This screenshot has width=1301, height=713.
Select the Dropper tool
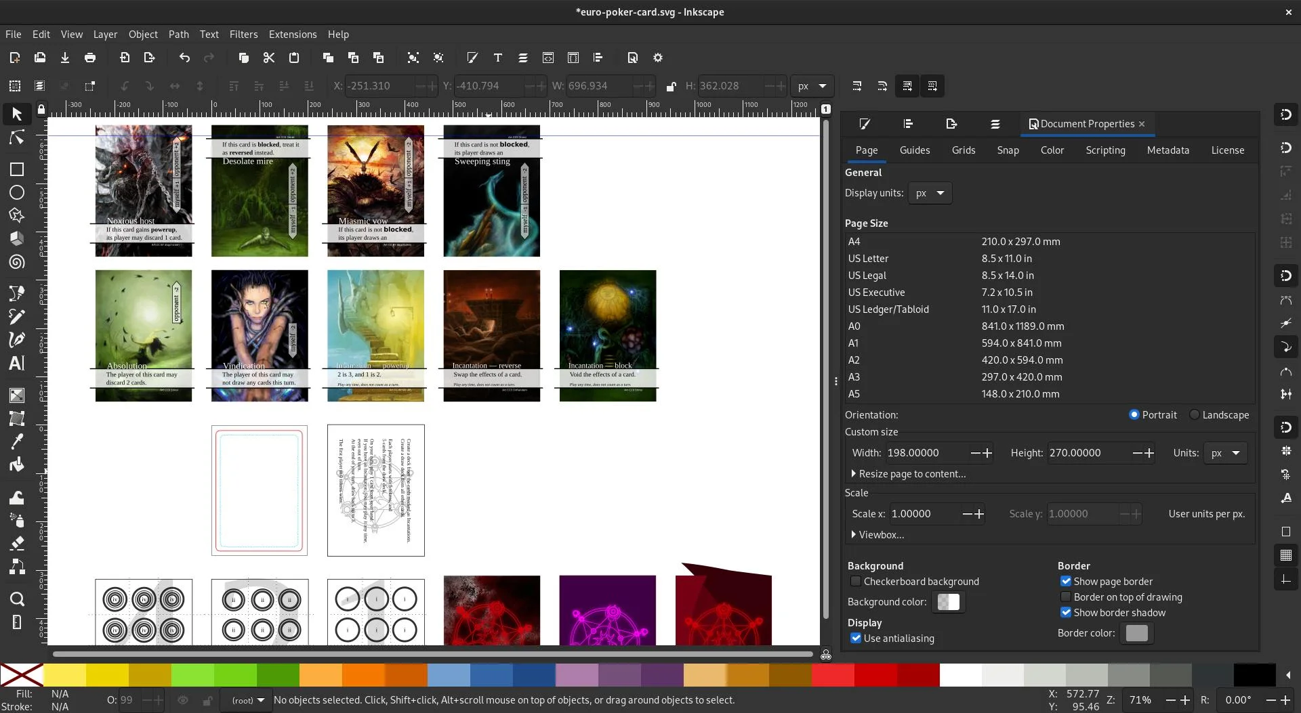pyautogui.click(x=17, y=441)
